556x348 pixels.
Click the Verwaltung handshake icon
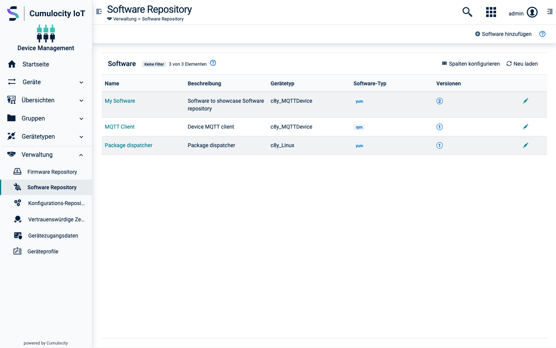pyautogui.click(x=12, y=154)
